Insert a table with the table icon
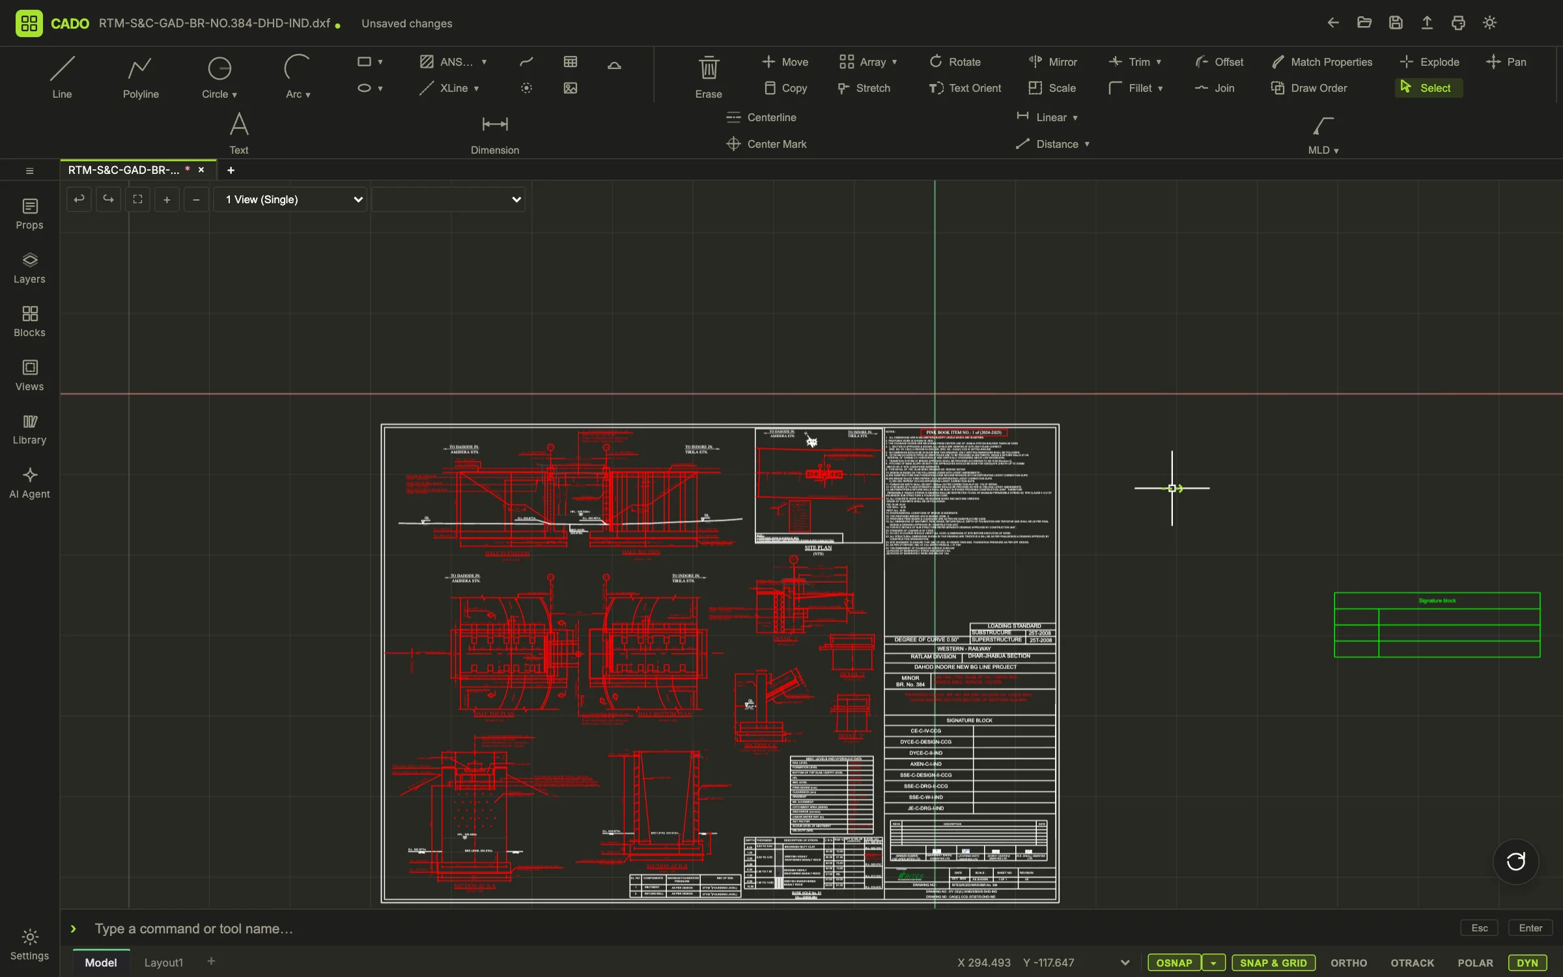The width and height of the screenshot is (1563, 977). (570, 62)
